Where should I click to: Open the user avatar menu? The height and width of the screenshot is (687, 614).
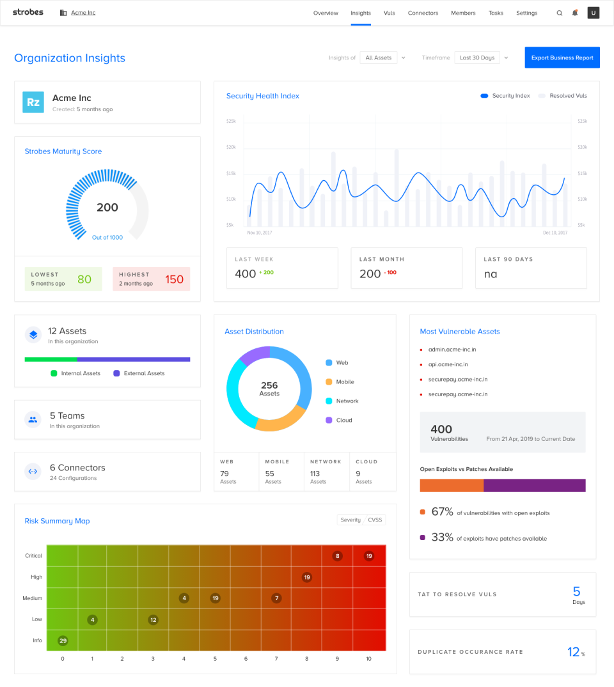[593, 12]
